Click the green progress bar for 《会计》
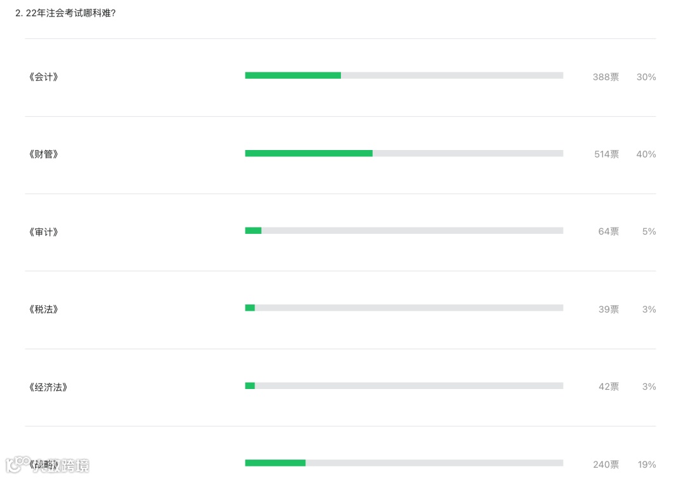Viewport: 687px width, 478px height. pos(293,75)
